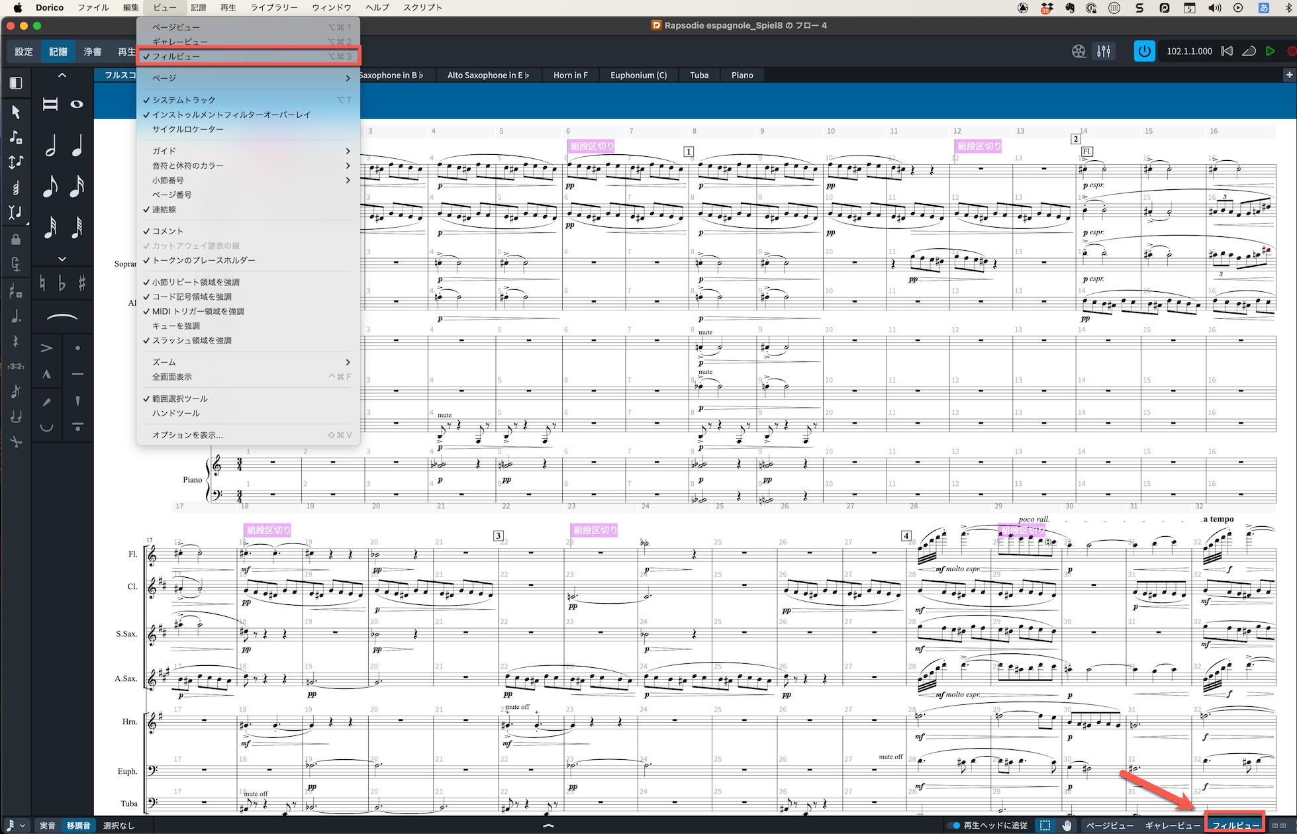The width and height of the screenshot is (1297, 834).
Task: Toggle 小節リピート領域を強調 option
Action: [248, 282]
